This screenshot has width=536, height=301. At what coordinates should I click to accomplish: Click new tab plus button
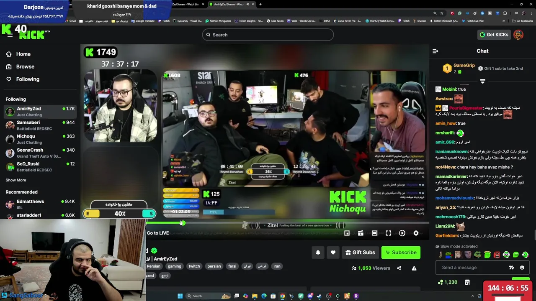click(x=260, y=4)
